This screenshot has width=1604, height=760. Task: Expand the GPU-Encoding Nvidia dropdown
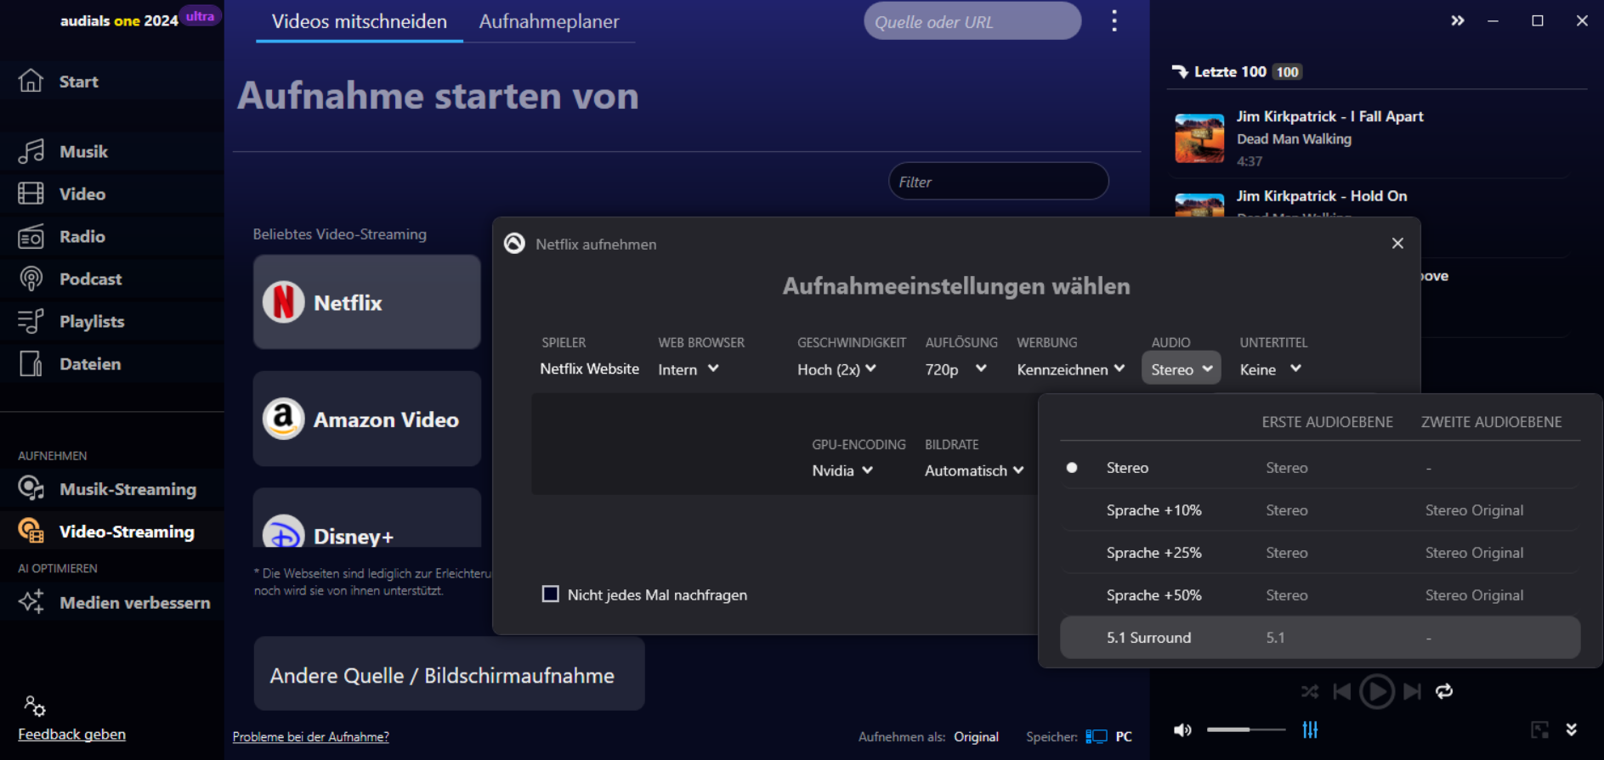[842, 470]
